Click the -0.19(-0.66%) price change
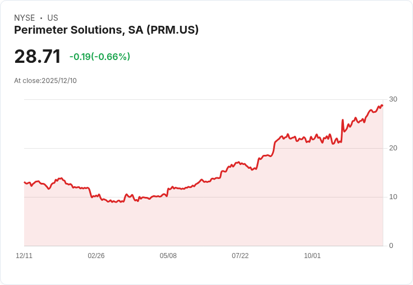 click(100, 57)
